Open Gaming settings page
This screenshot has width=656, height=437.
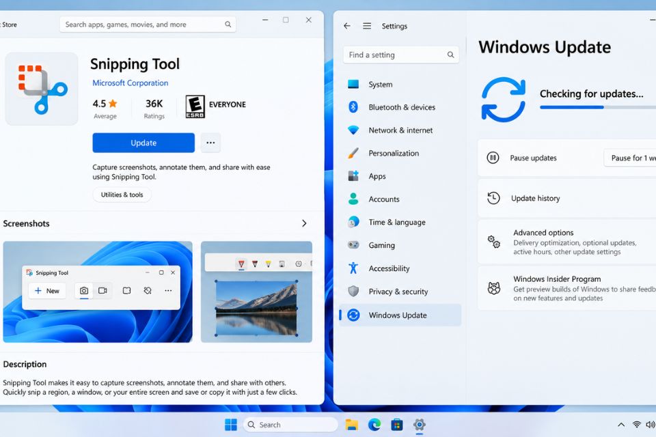[x=400, y=245]
